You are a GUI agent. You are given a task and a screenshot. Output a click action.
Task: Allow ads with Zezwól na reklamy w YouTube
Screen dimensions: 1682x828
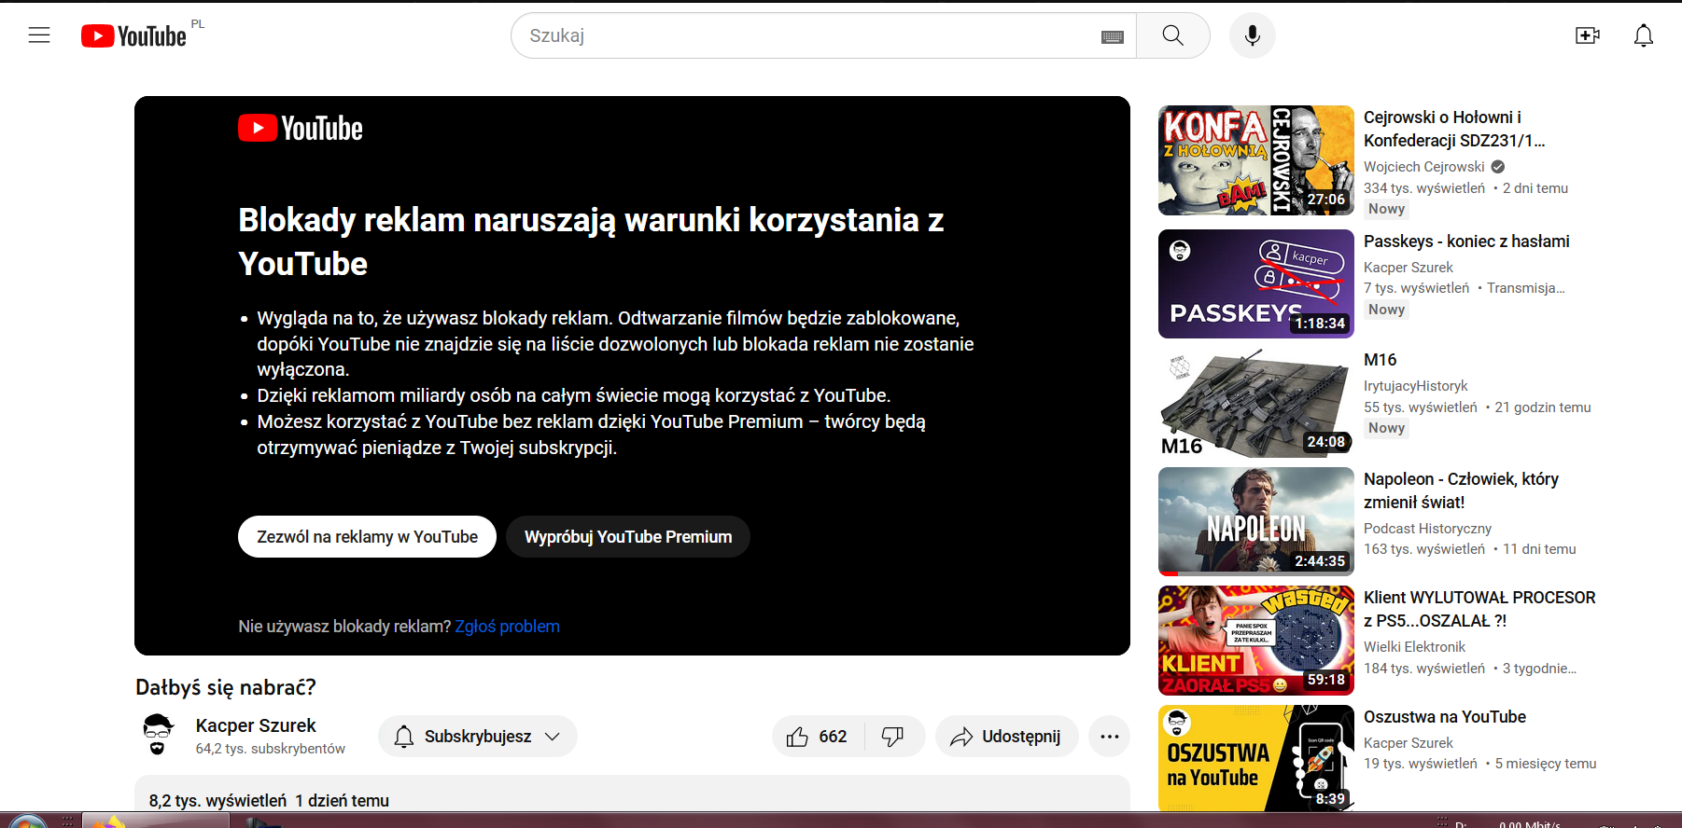pos(367,537)
